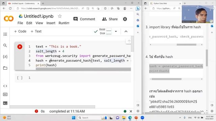The image size is (216, 121).
Task: Open Colab settings gear
Action: pyautogui.click(x=125, y=19)
